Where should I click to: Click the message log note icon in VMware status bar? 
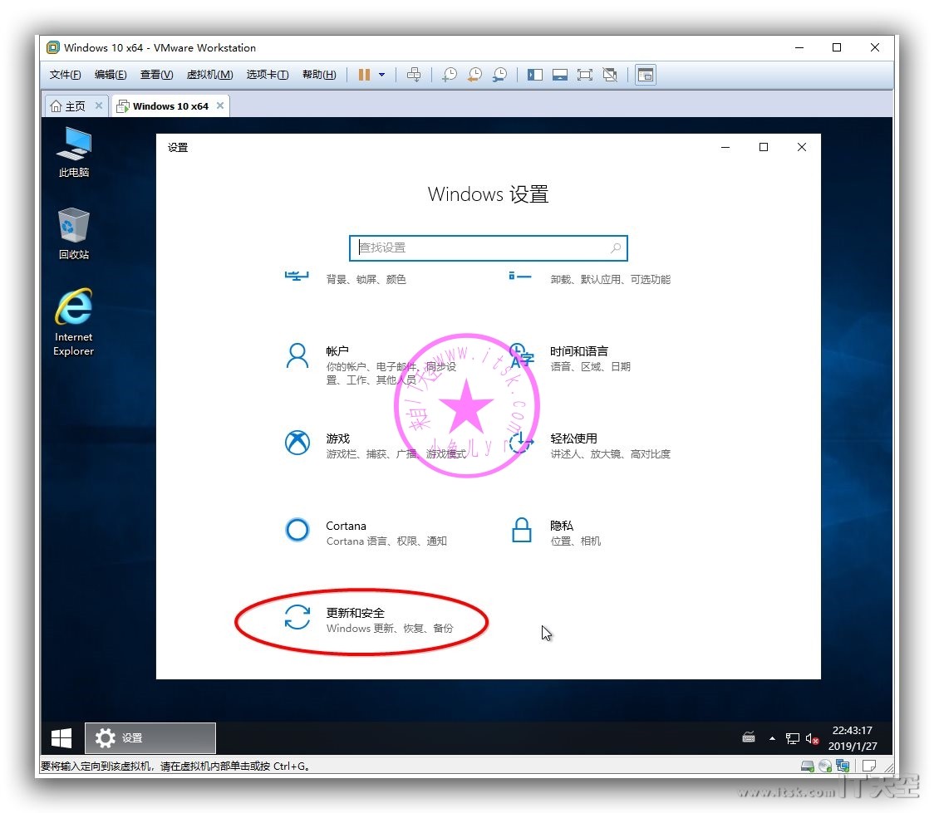coord(869,766)
